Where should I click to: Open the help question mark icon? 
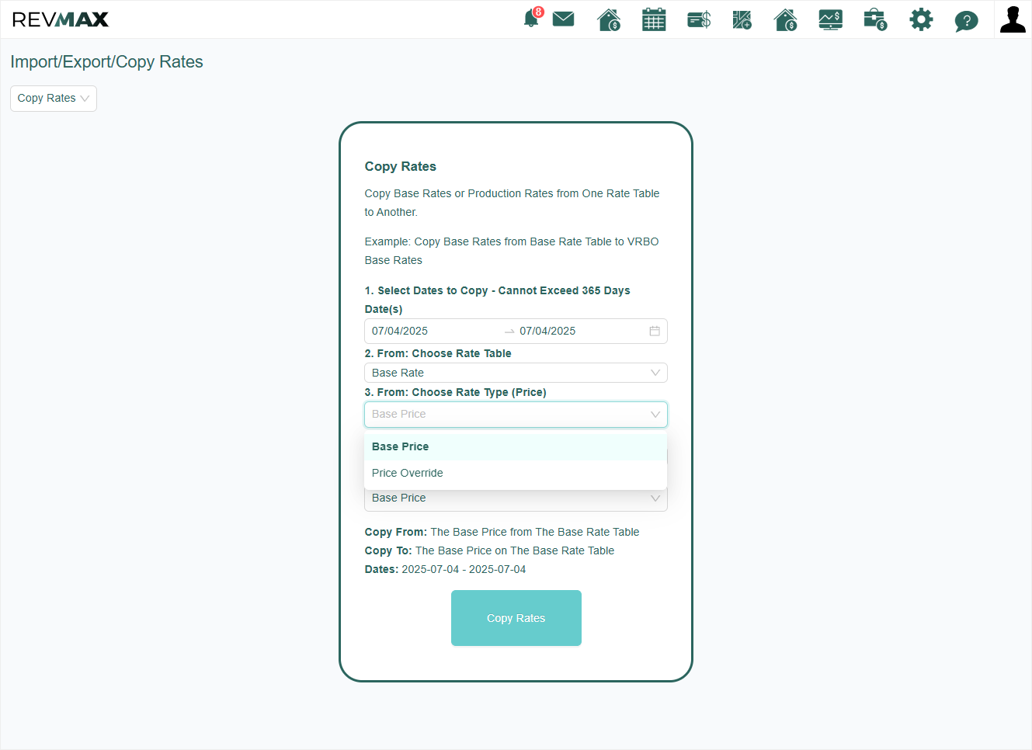[966, 20]
